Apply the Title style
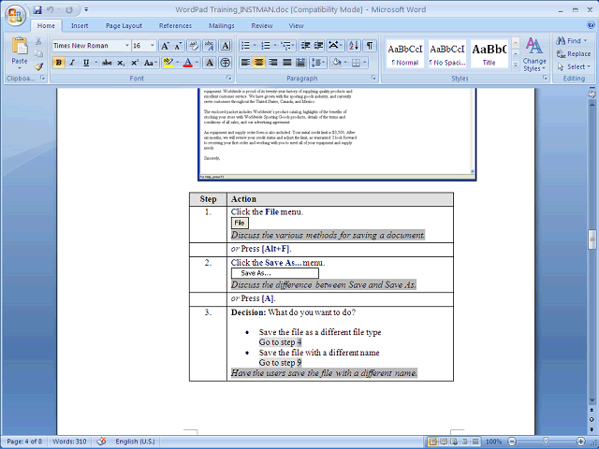Viewport: 599px width, 449px height. (489, 54)
